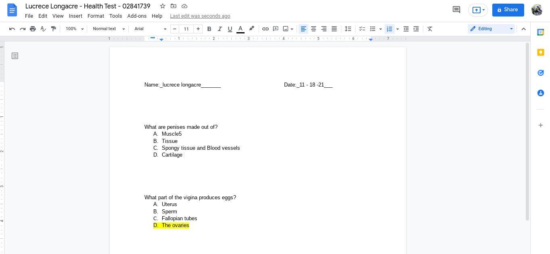Toggle italic formatting
This screenshot has width=550, height=254.
pyautogui.click(x=220, y=29)
